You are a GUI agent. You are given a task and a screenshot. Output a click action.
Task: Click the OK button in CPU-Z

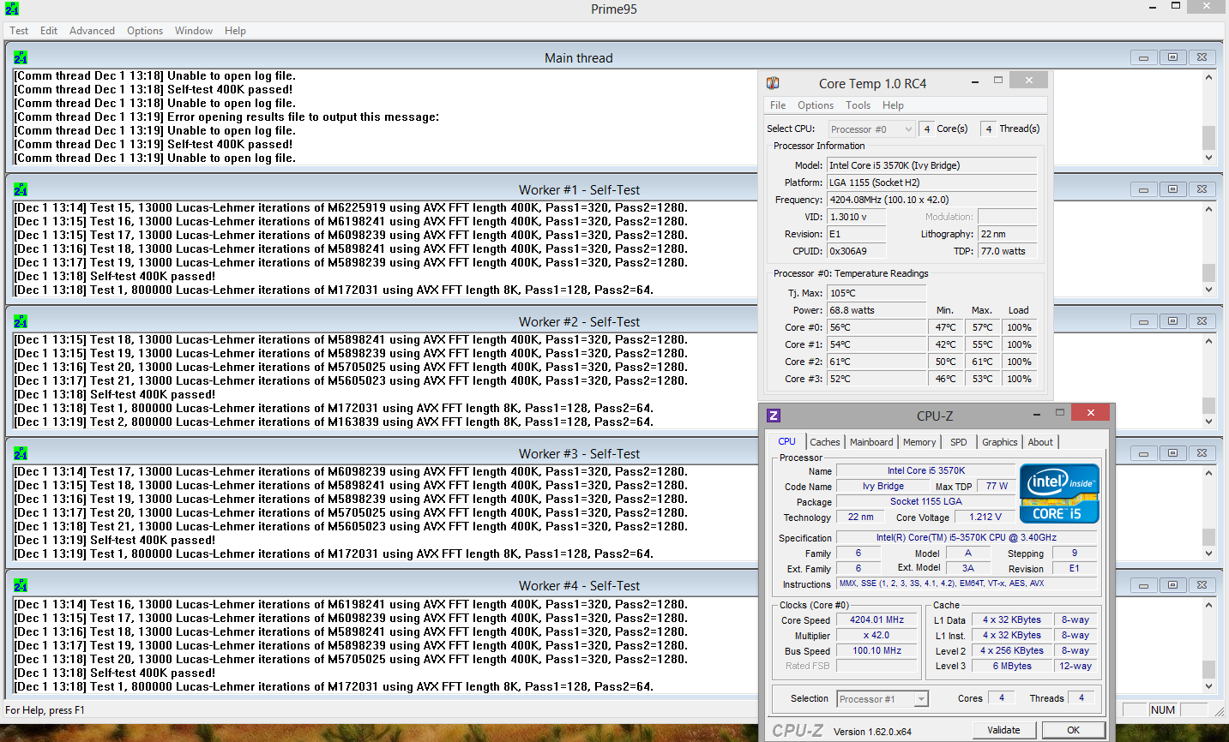(1073, 730)
